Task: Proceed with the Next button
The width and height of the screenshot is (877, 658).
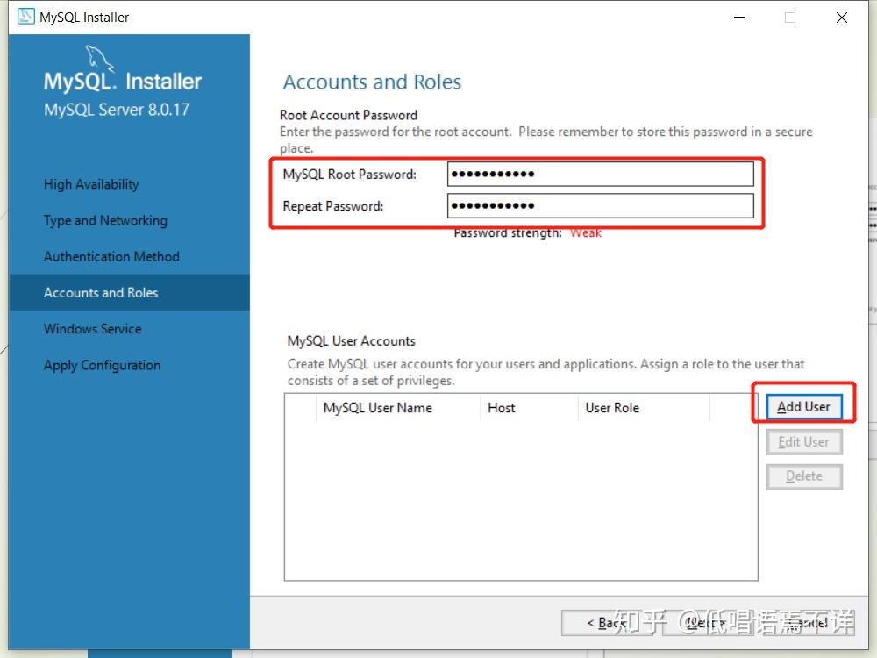Action: tap(705, 623)
